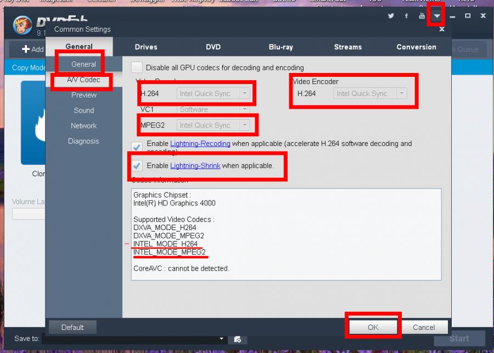Open the VC1 decoder dropdown
Viewport: 494px width, 353px height.
pos(214,109)
